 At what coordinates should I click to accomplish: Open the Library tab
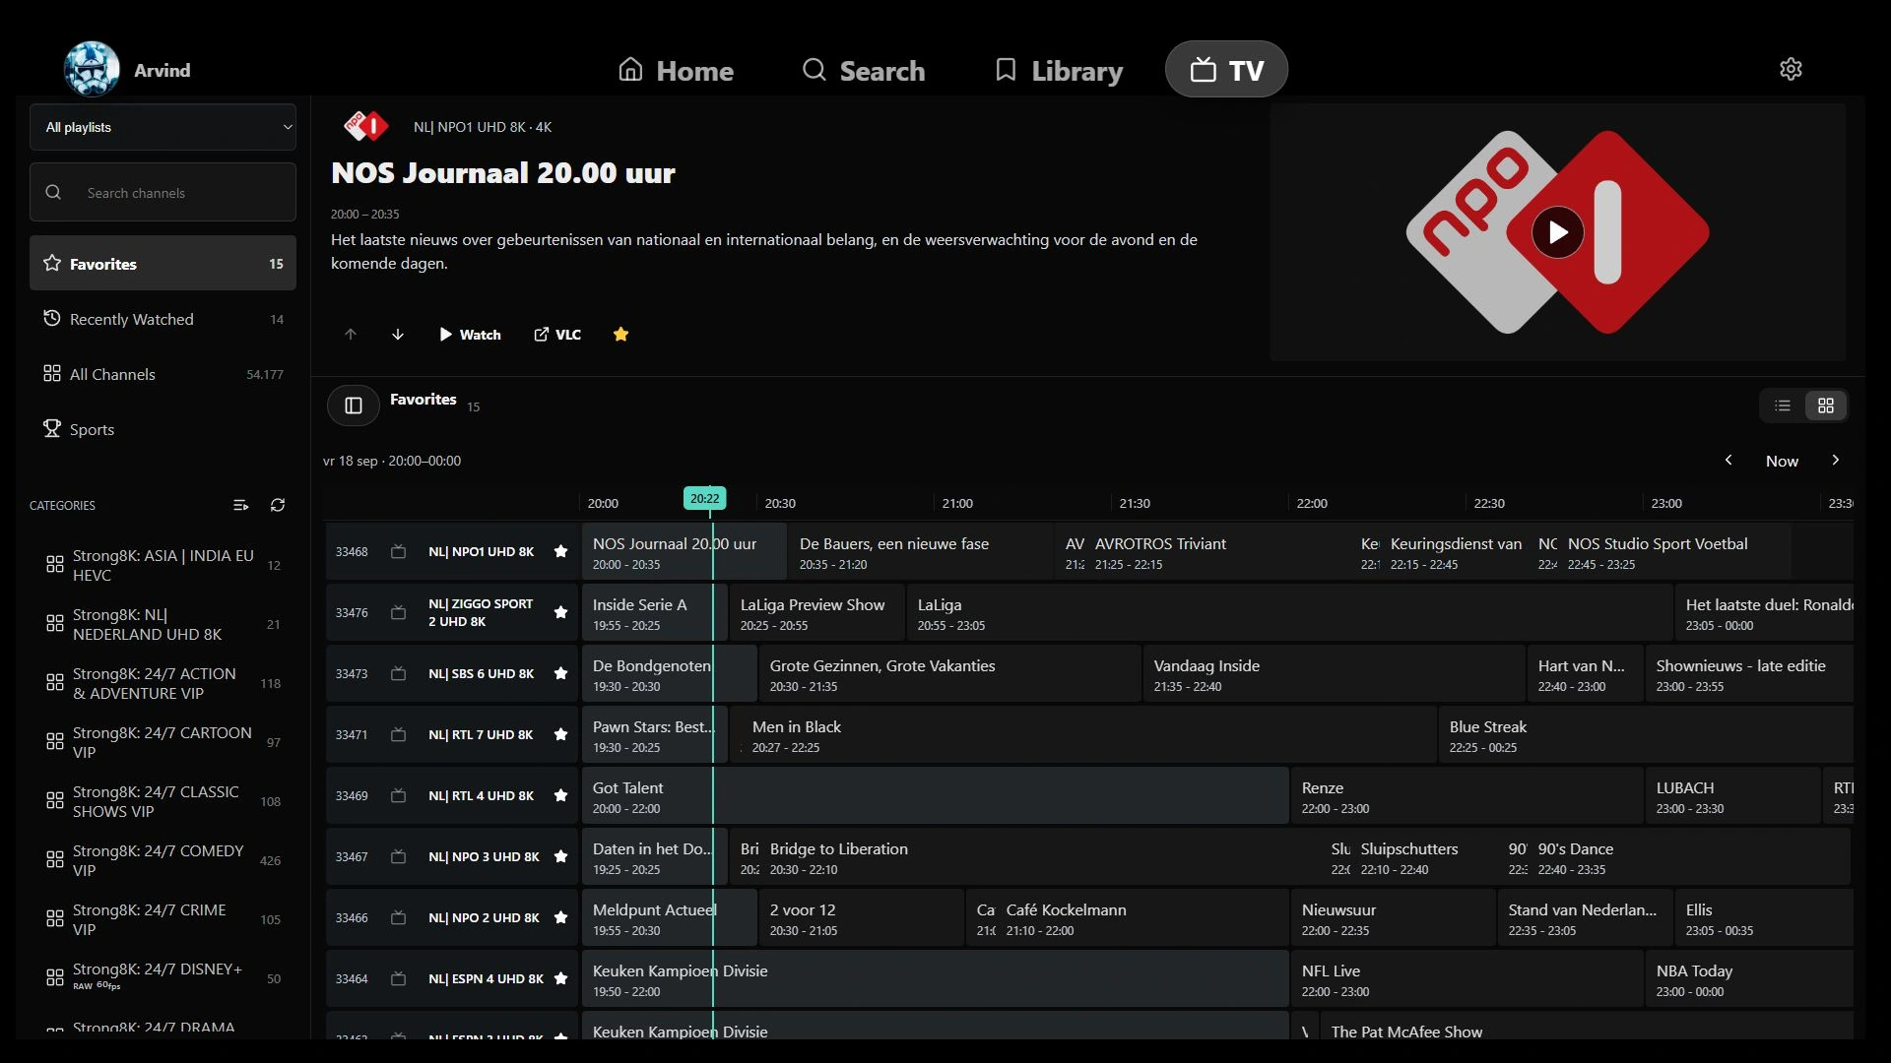[1059, 70]
